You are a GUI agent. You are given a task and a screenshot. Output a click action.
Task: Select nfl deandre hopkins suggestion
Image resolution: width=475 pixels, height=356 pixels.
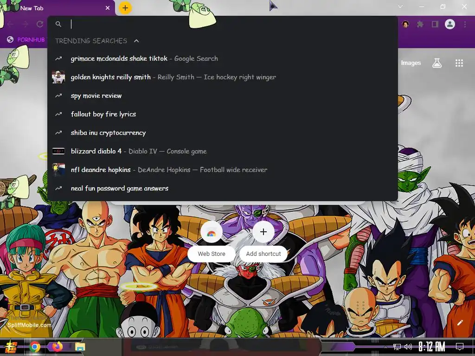pos(223,170)
